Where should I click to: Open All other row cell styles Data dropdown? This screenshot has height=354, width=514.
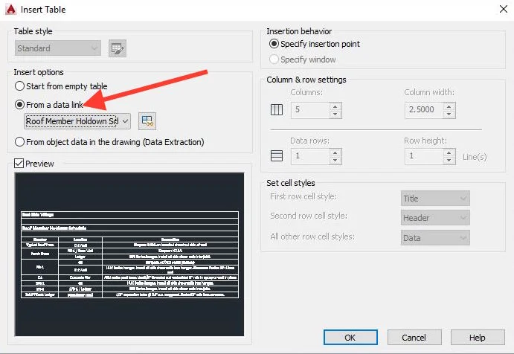[x=435, y=238]
